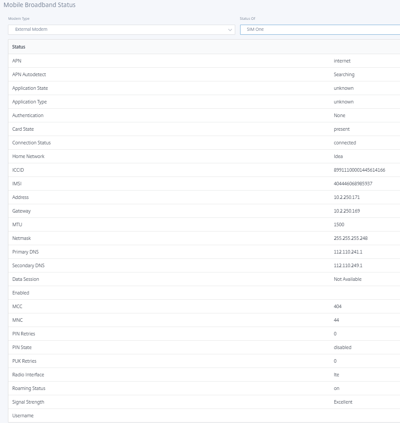
Task: Click the MCC value 404
Action: [337, 306]
